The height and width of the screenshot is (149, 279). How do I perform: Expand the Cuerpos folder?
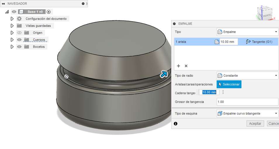[12, 40]
